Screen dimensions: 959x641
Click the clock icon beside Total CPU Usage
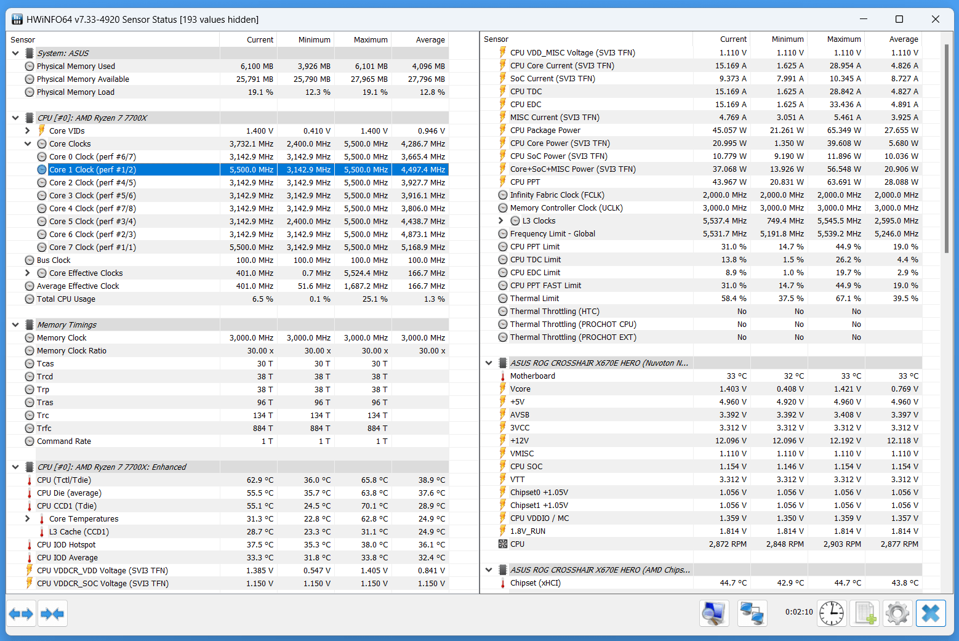click(30, 299)
